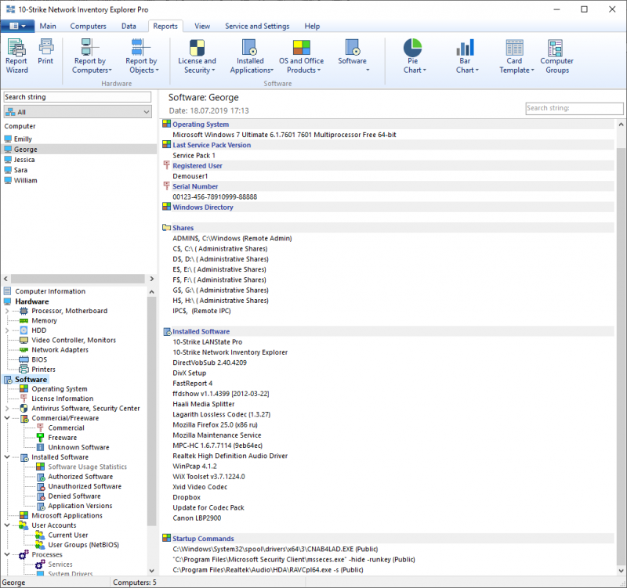
Task: Select computer Emilly
Action: click(23, 139)
